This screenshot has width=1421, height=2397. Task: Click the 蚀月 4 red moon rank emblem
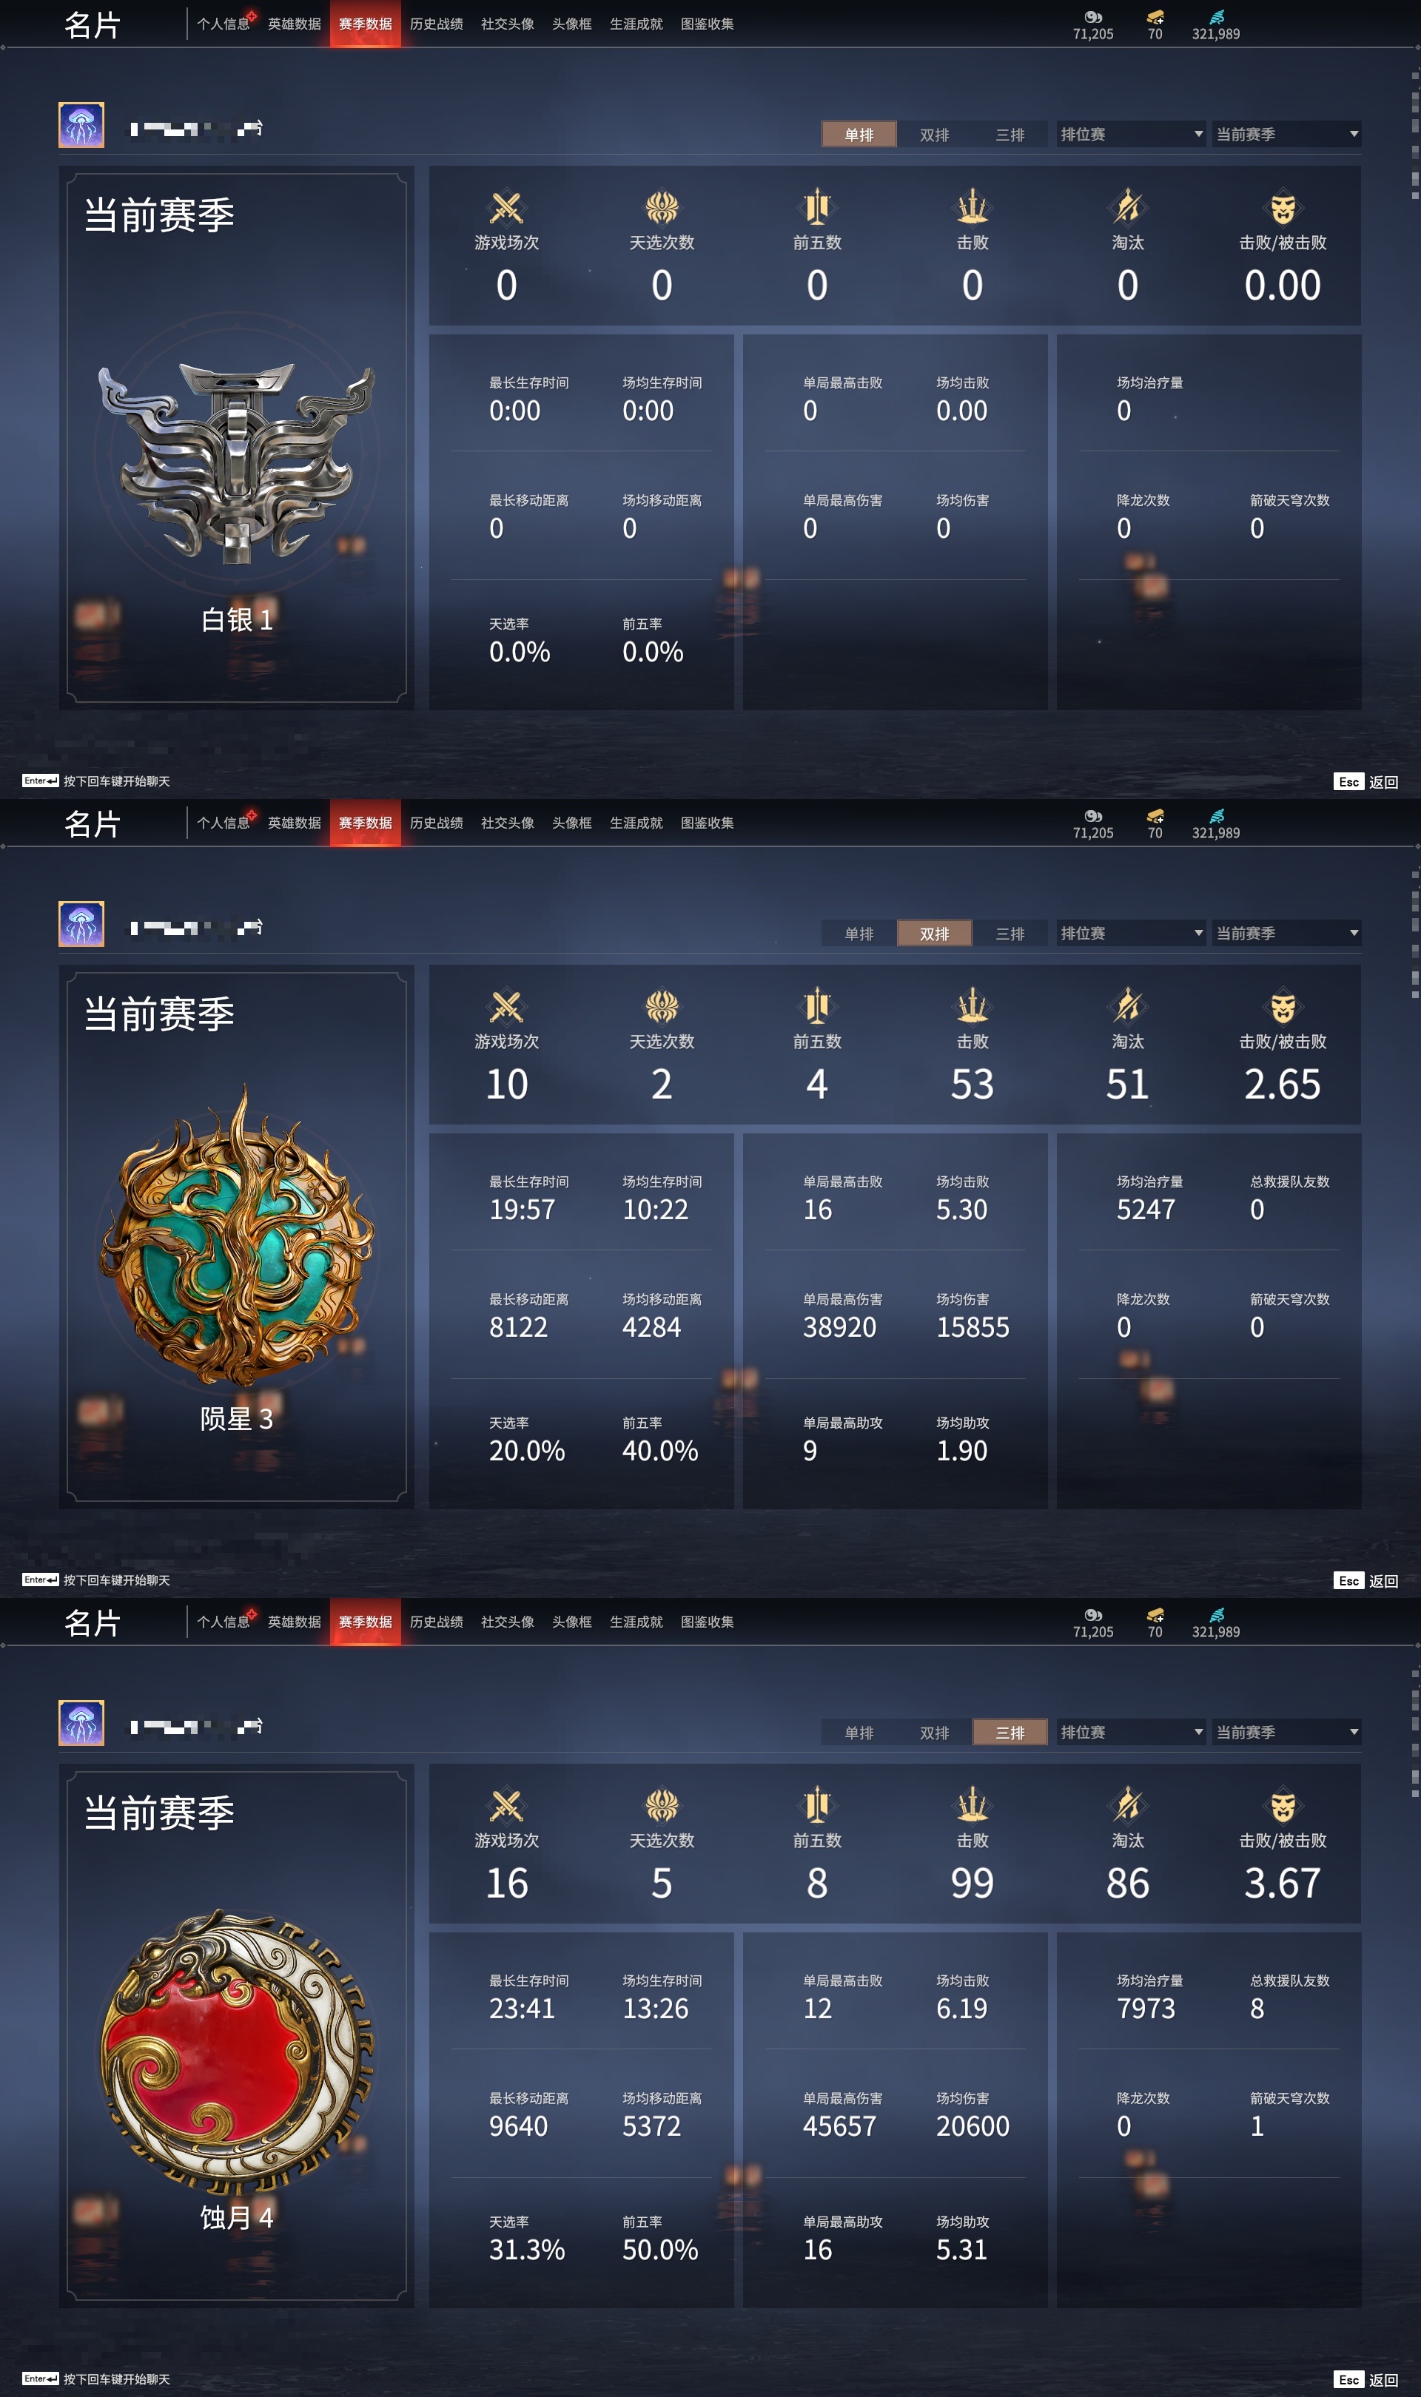[x=237, y=2051]
